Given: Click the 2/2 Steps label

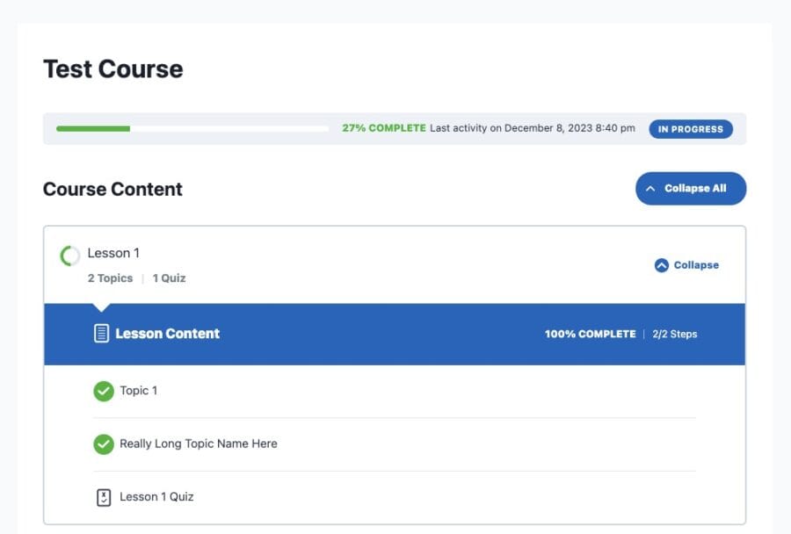Looking at the screenshot, I should (676, 334).
